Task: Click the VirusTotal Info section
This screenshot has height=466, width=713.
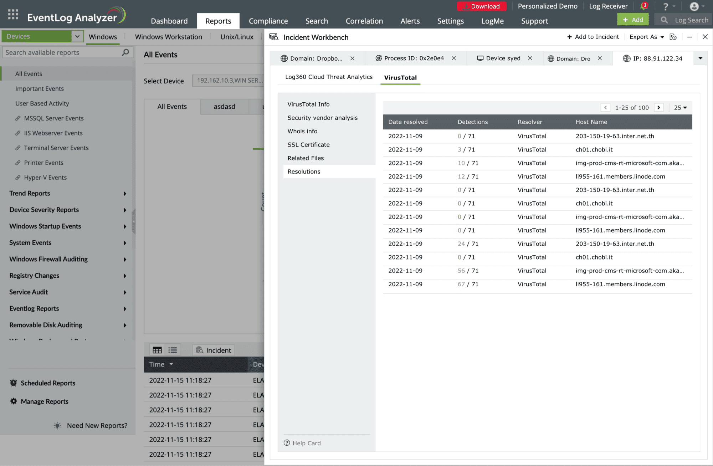Action: coord(309,104)
